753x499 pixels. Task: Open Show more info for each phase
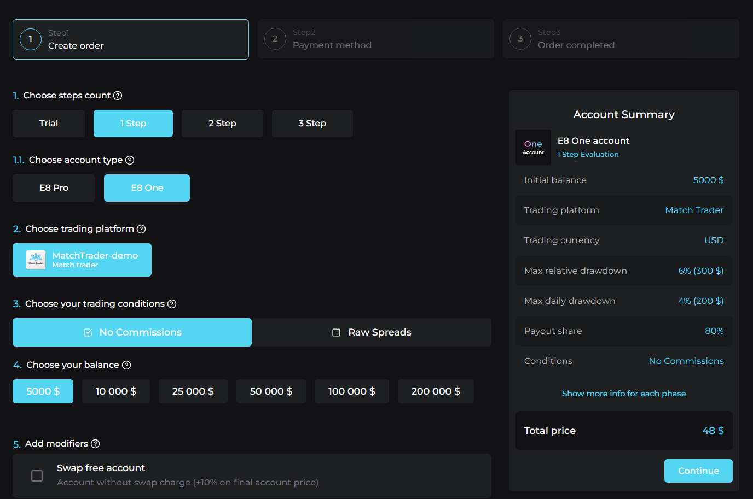(x=624, y=394)
